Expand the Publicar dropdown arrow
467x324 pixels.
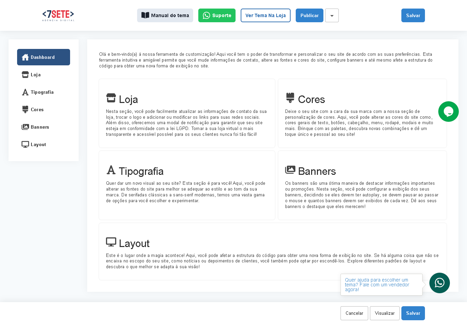pyautogui.click(x=332, y=15)
